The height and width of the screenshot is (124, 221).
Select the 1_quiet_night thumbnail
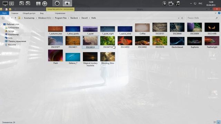(x=107, y=29)
